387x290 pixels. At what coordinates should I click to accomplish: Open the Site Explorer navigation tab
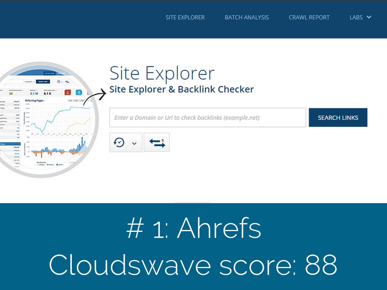(185, 17)
